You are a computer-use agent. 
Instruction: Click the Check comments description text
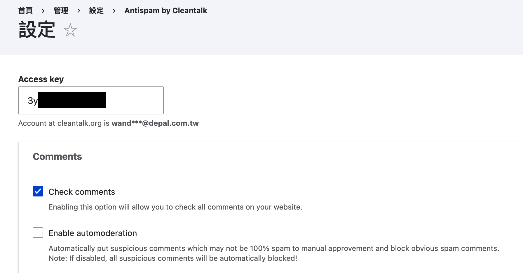tap(175, 207)
